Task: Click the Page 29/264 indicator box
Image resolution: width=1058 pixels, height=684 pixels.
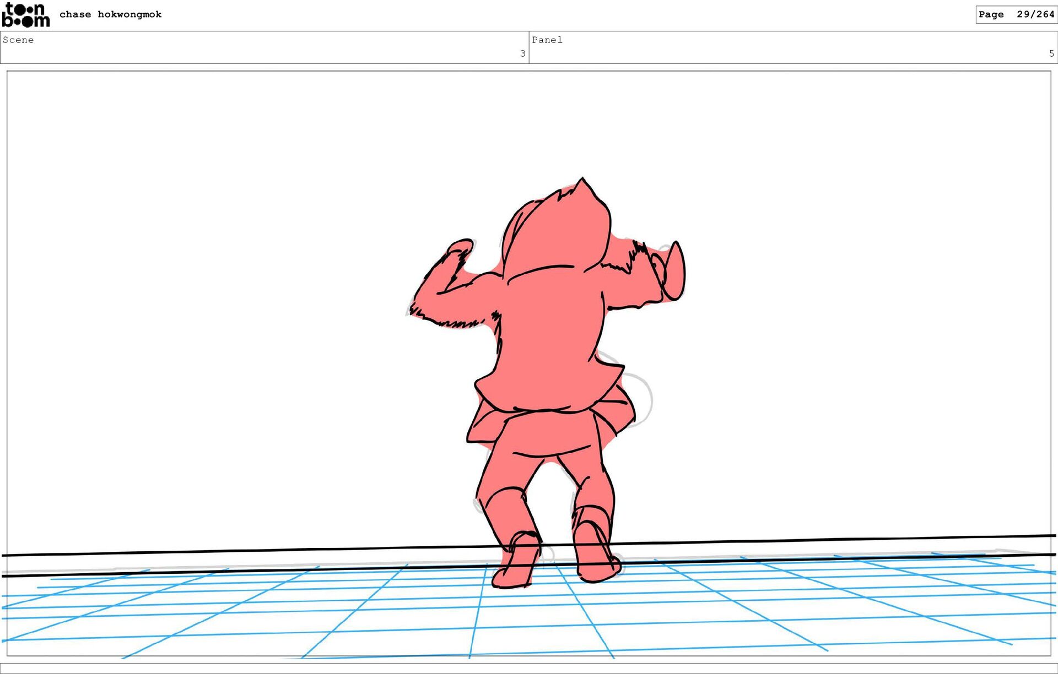Action: tap(1016, 14)
